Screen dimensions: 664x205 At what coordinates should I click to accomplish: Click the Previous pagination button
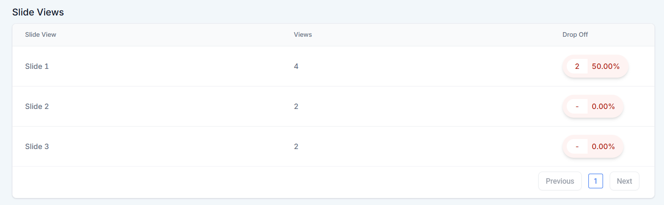(560, 181)
